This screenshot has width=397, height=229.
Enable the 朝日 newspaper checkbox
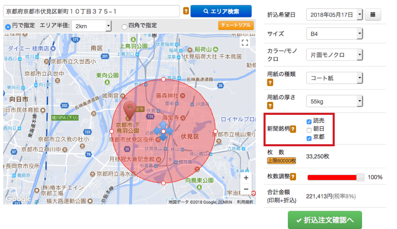[309, 130]
